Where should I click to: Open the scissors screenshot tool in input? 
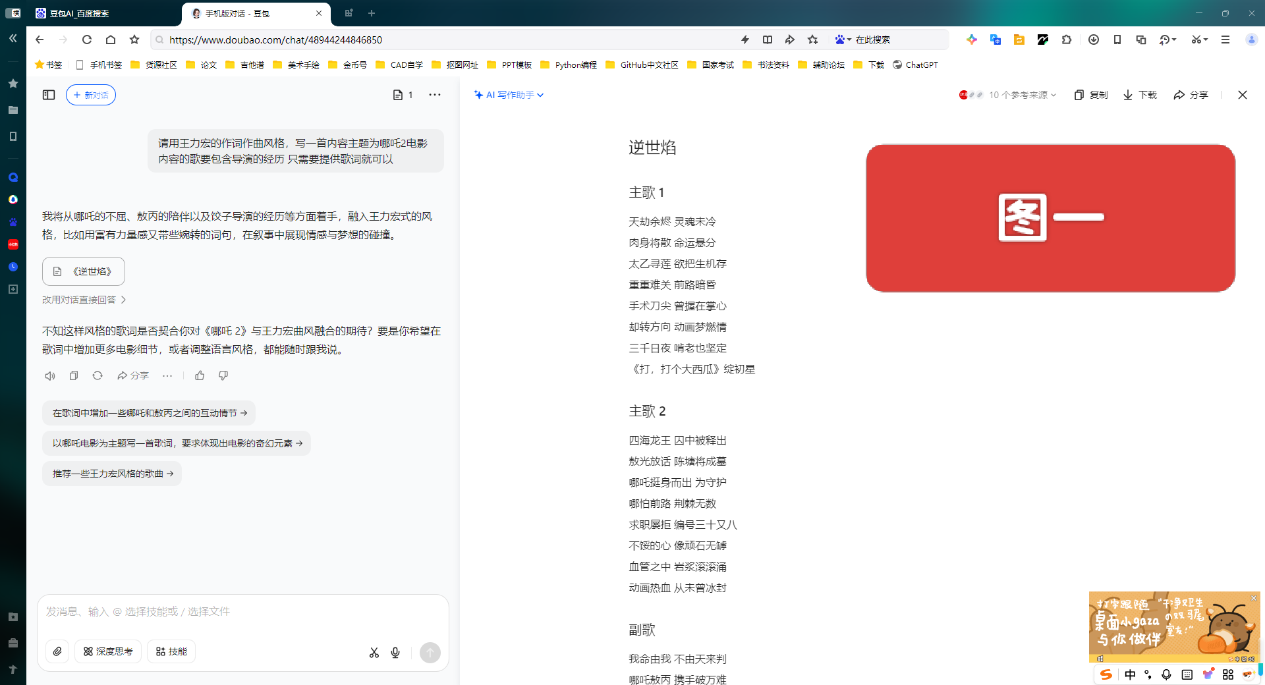click(374, 653)
